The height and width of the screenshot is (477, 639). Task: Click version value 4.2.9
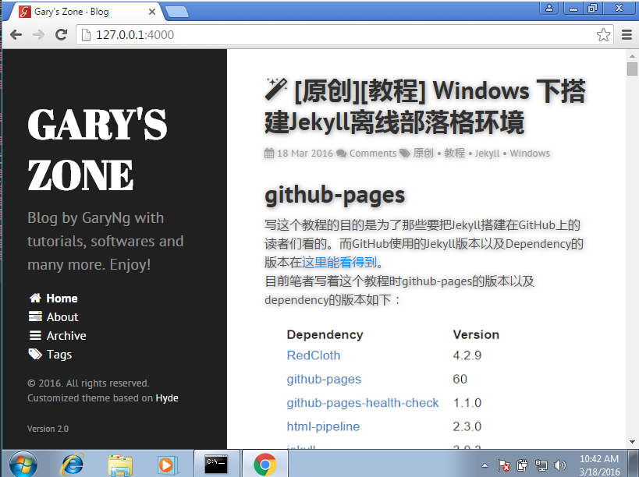[467, 355]
